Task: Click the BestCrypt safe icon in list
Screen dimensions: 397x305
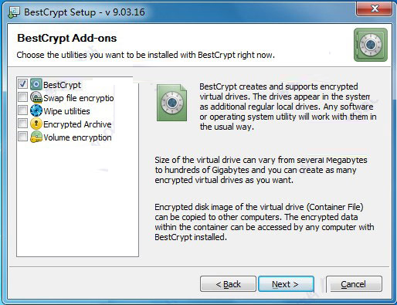Action: (x=36, y=84)
